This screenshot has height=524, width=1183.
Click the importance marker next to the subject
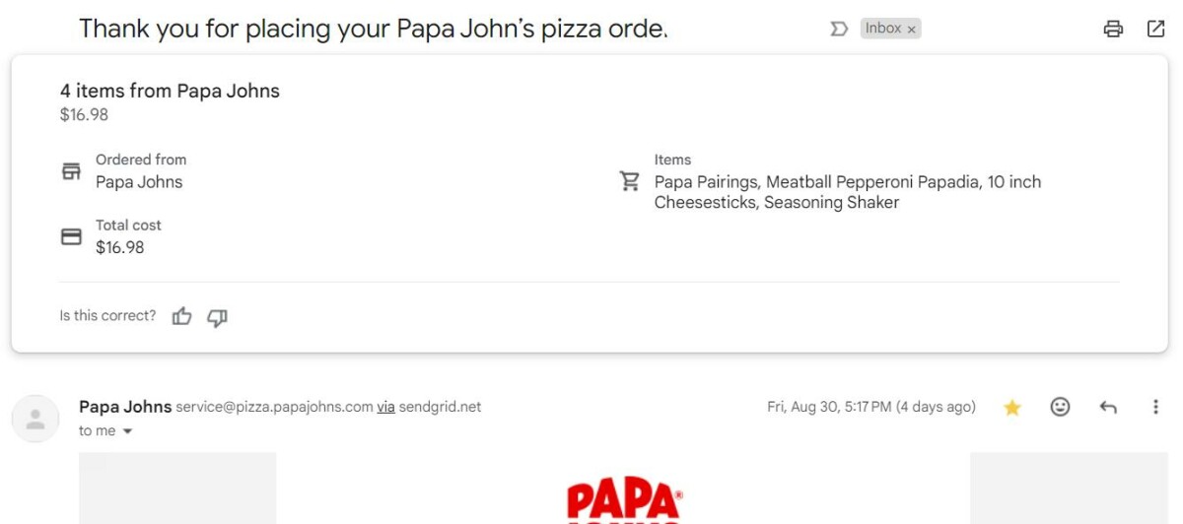[x=839, y=30]
